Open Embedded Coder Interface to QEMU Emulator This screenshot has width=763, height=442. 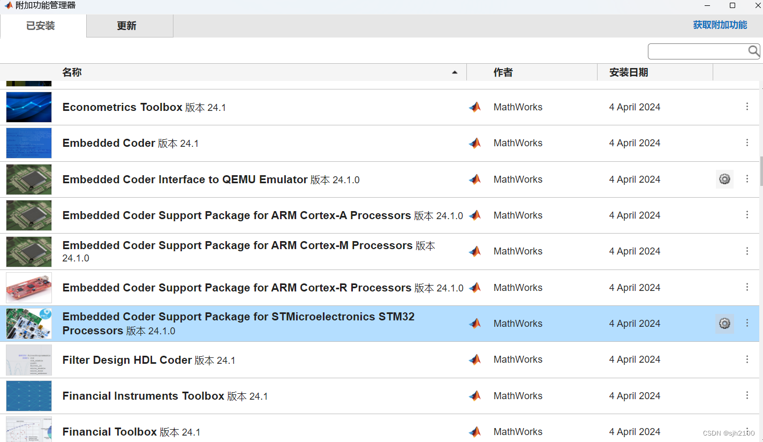(185, 179)
